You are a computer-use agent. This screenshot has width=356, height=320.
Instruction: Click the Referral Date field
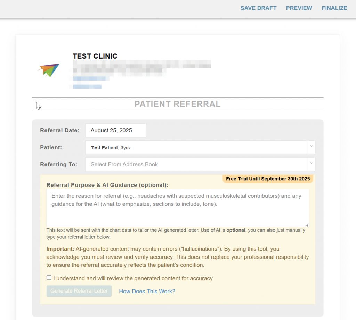(x=116, y=130)
